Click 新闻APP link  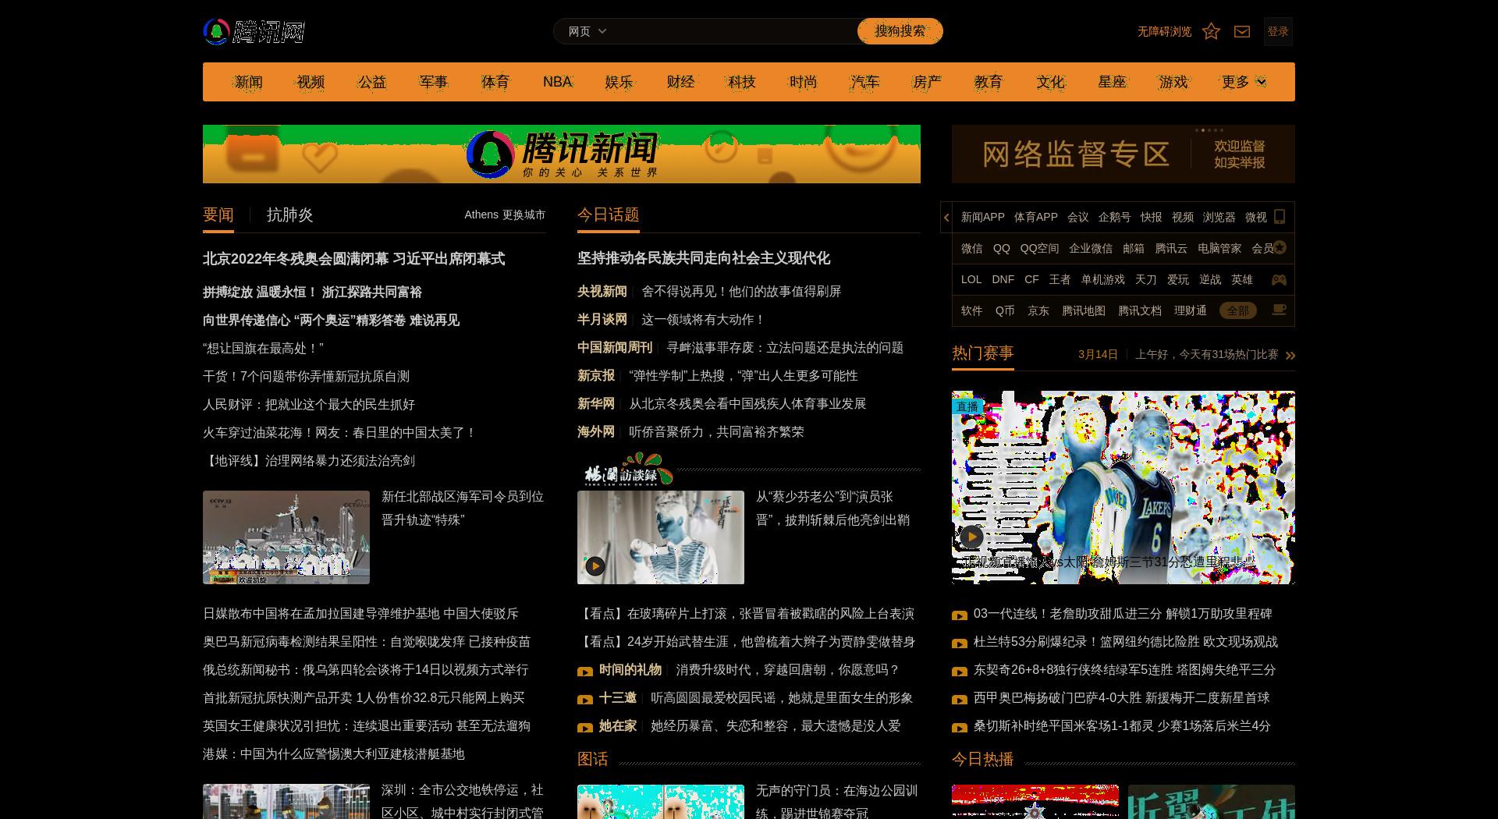pos(983,217)
